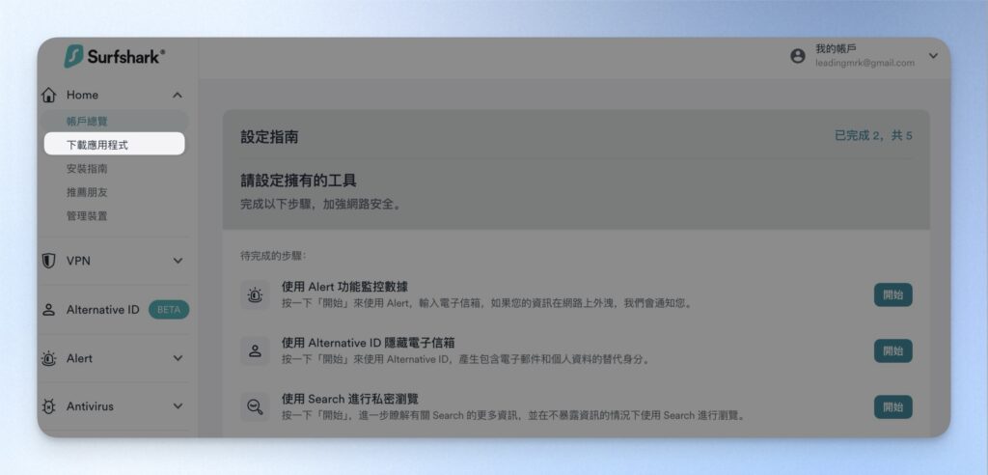This screenshot has height=475, width=988.
Task: Open the 我的帳戶 dropdown arrow
Action: click(x=933, y=56)
